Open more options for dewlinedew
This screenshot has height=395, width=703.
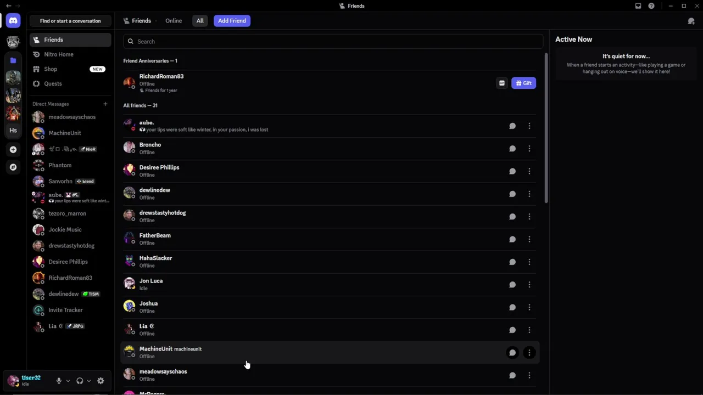coord(529,194)
